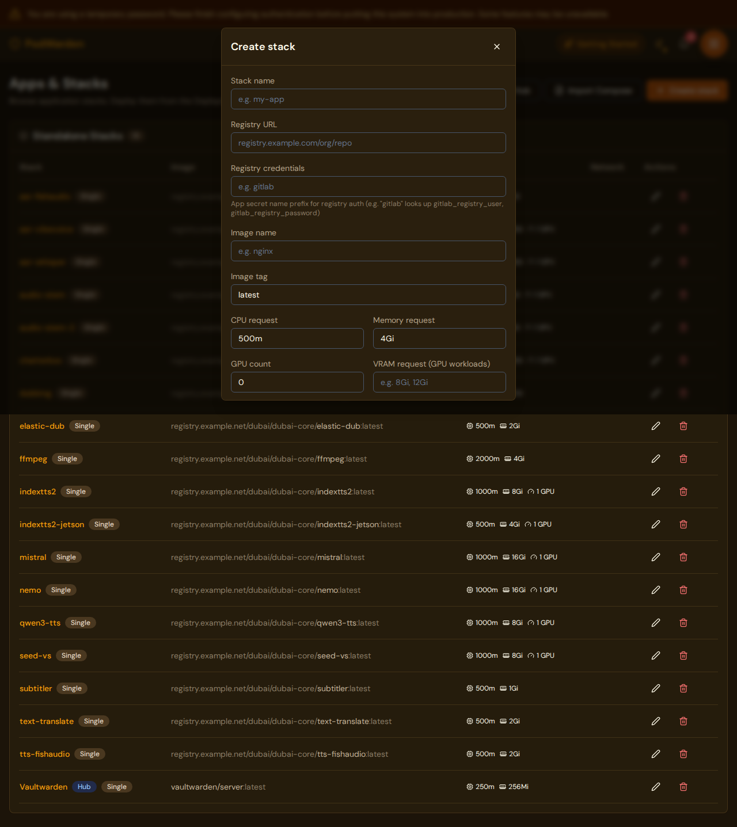This screenshot has height=827, width=737.
Task: Delete the indextts2-jetson stack
Action: click(683, 524)
